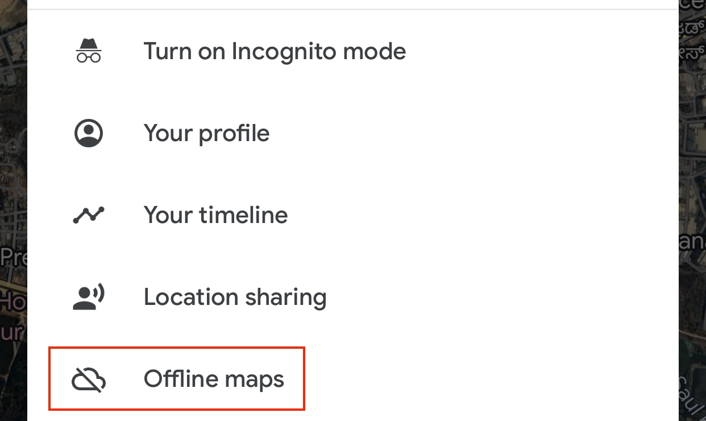
Task: Click the dark bar above the menu
Action: tap(352, 4)
